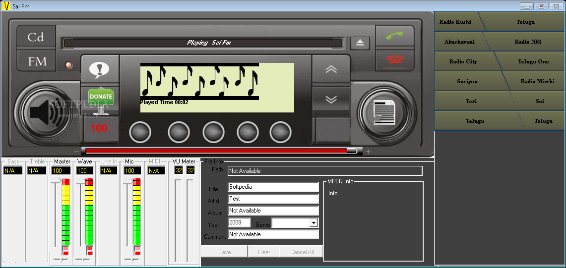
Task: Click the 'Playing Sai Fm' status text
Action: (x=209, y=43)
